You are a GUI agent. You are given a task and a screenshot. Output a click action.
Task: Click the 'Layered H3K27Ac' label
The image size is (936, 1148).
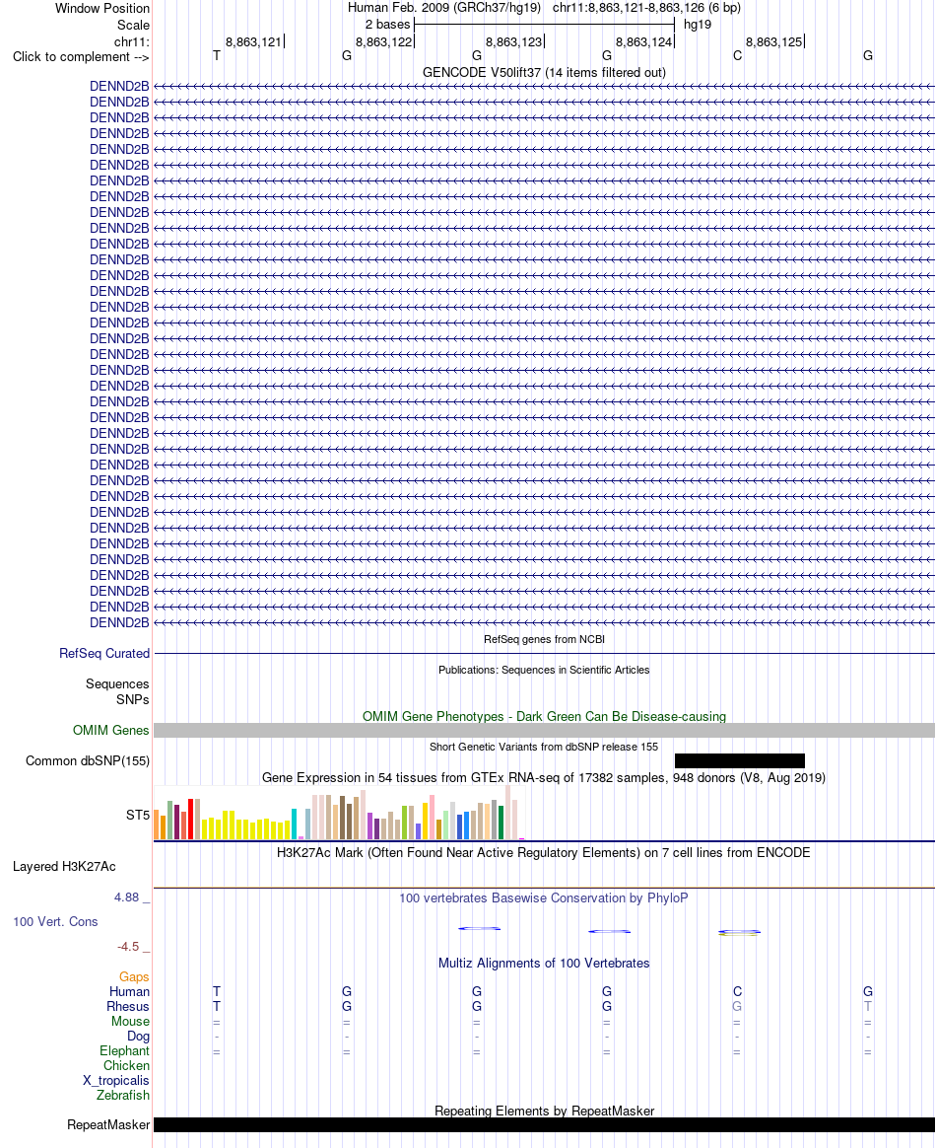(64, 866)
